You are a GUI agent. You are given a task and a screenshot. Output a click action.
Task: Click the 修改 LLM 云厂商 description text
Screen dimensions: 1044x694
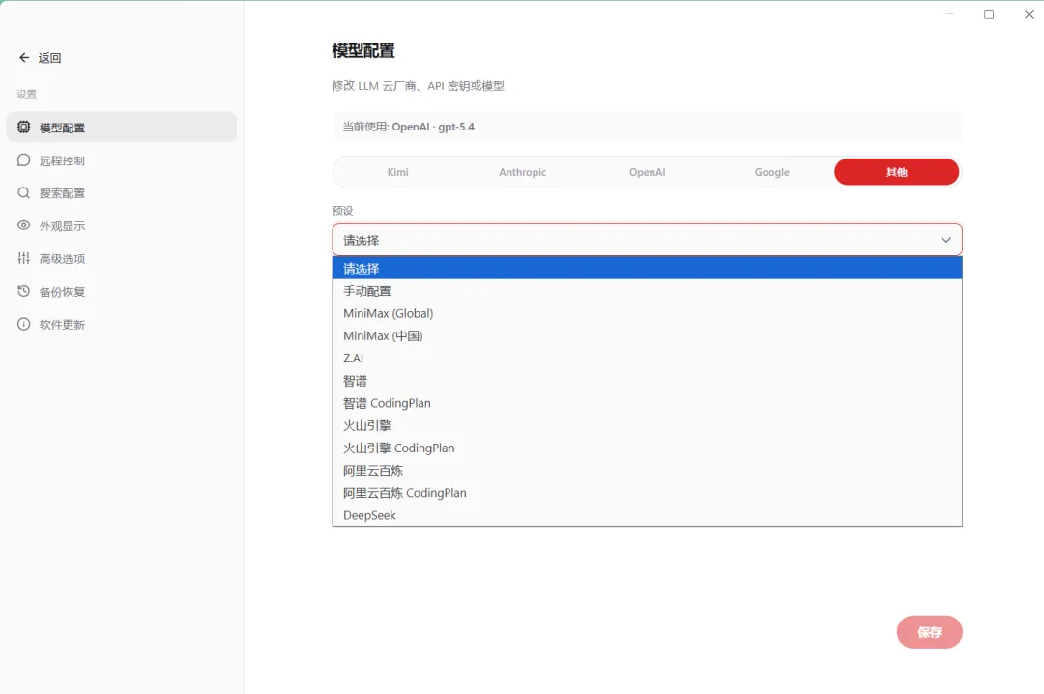tap(419, 86)
